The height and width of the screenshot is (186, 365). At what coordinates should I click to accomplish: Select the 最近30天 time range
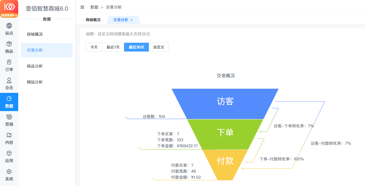[x=136, y=47]
